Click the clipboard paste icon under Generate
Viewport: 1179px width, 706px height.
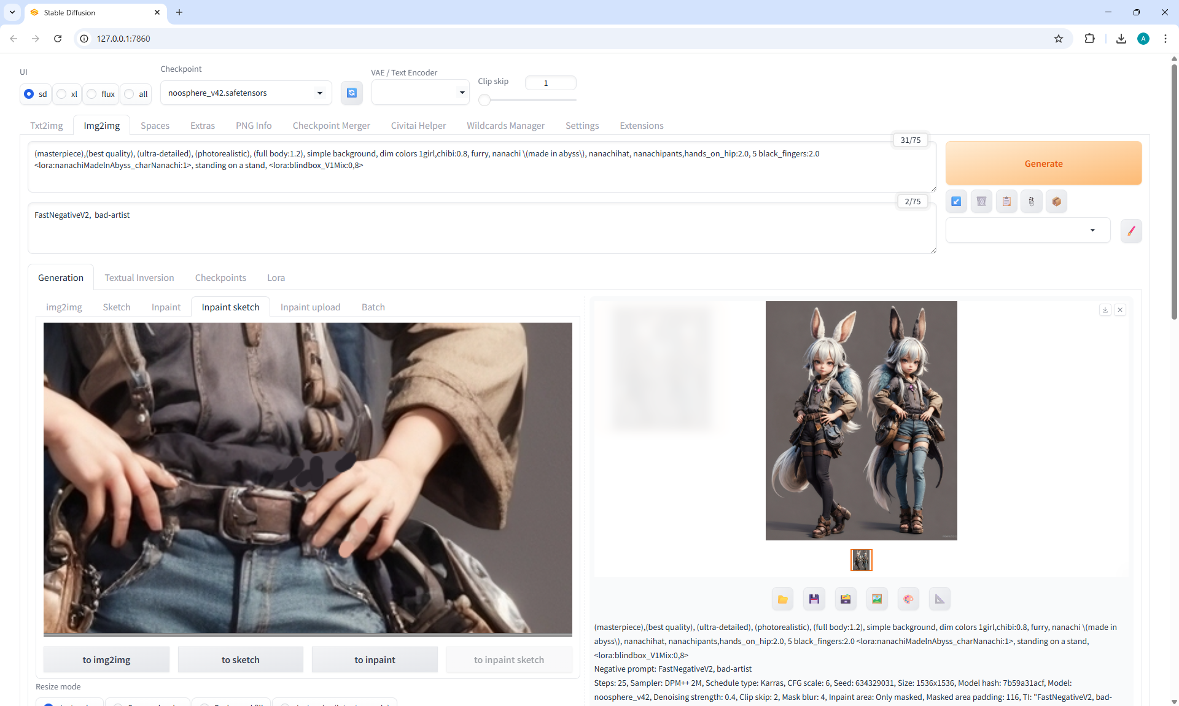point(1006,201)
